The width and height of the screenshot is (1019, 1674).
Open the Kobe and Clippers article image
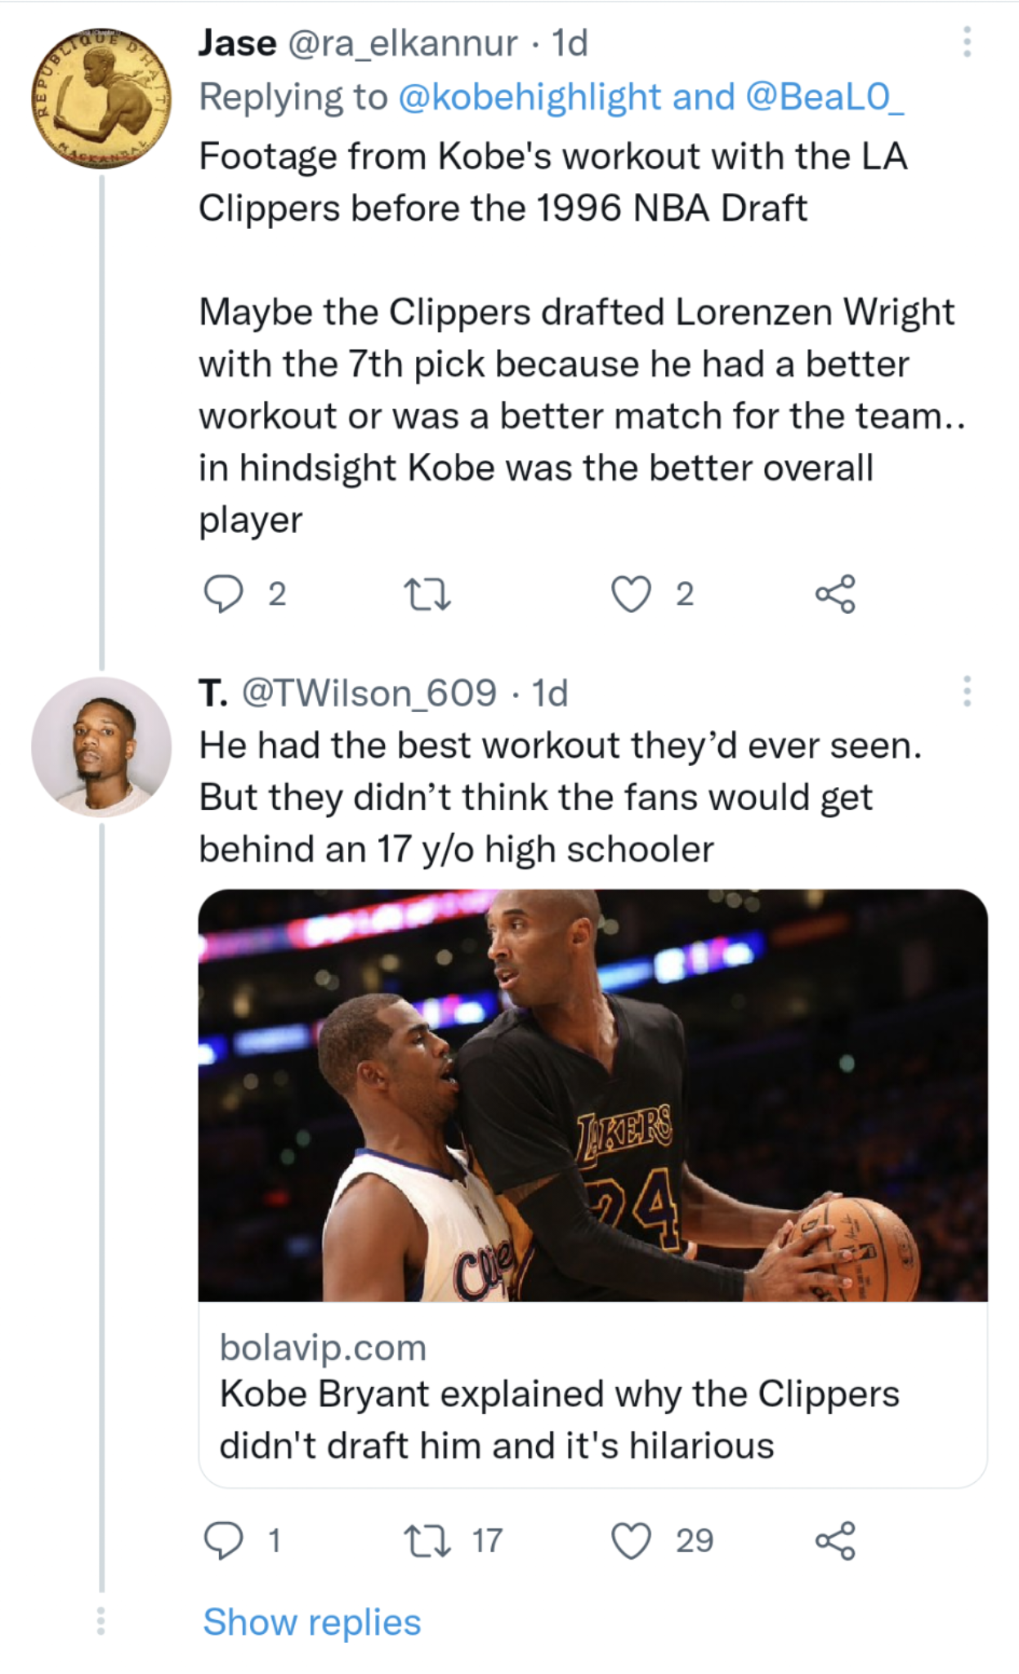pyautogui.click(x=592, y=1095)
